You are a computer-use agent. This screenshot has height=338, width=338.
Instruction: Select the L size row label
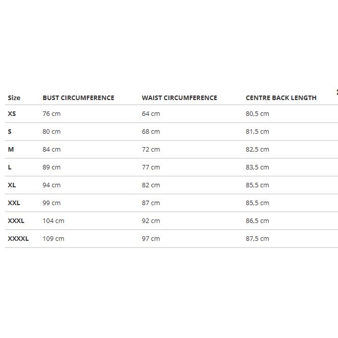(x=9, y=167)
